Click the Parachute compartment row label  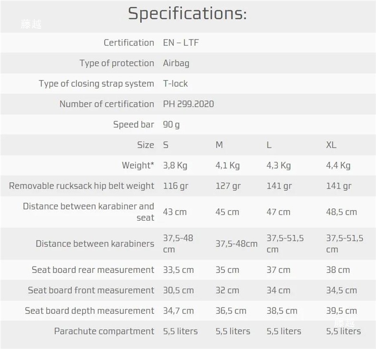click(104, 331)
